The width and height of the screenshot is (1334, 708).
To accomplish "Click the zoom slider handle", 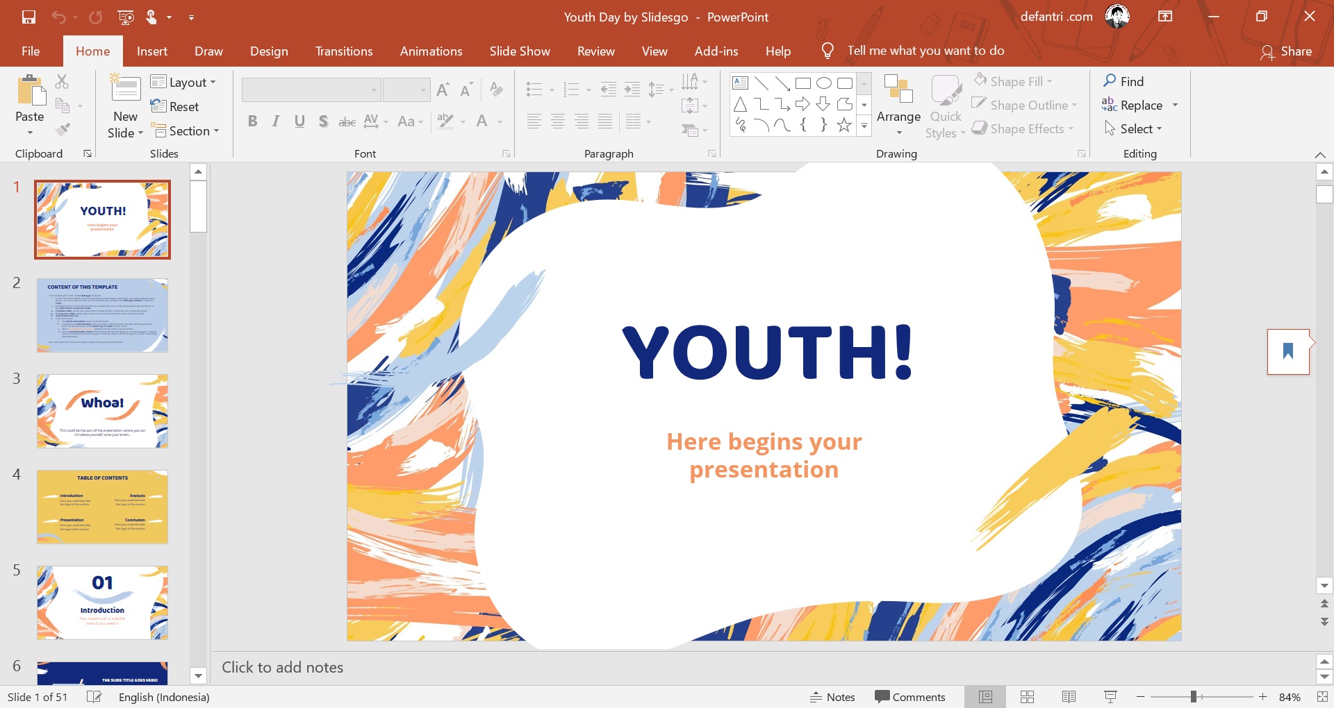I will pyautogui.click(x=1193, y=696).
